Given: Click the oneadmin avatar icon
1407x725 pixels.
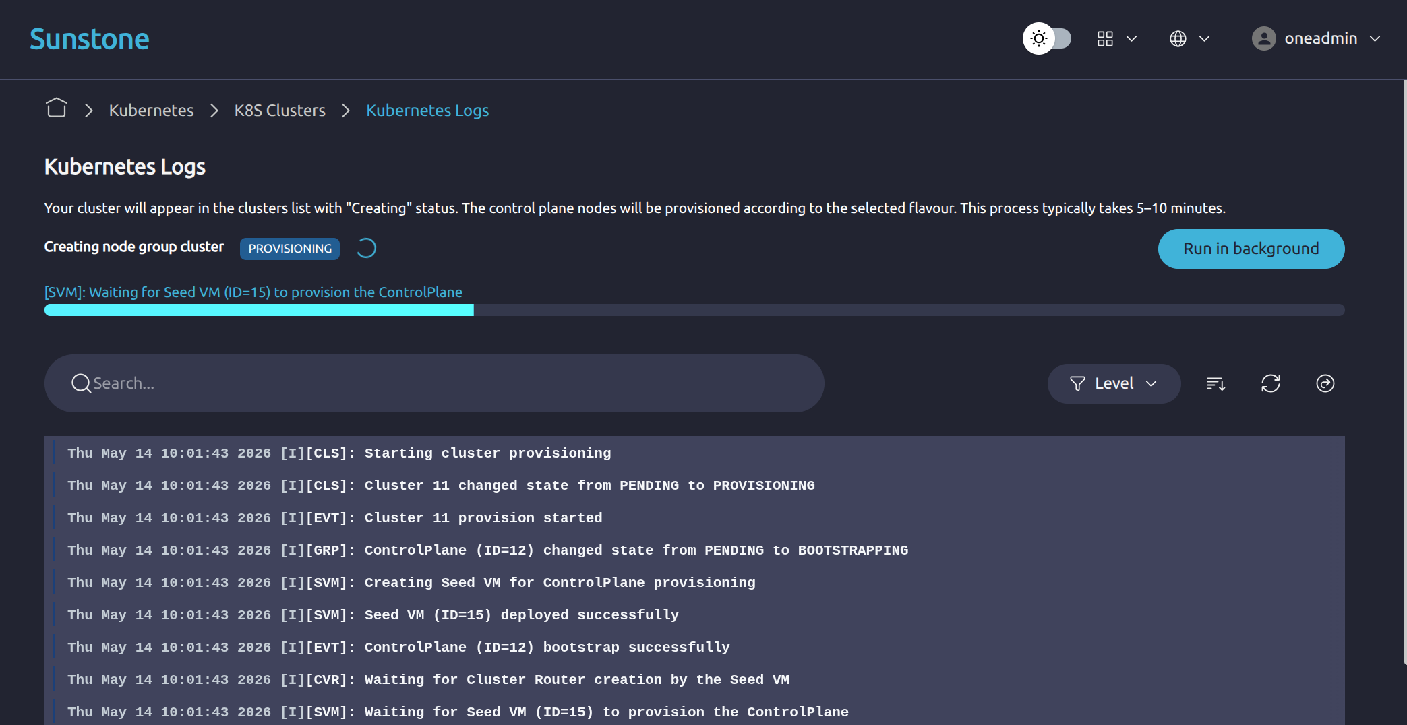Looking at the screenshot, I should tap(1264, 38).
